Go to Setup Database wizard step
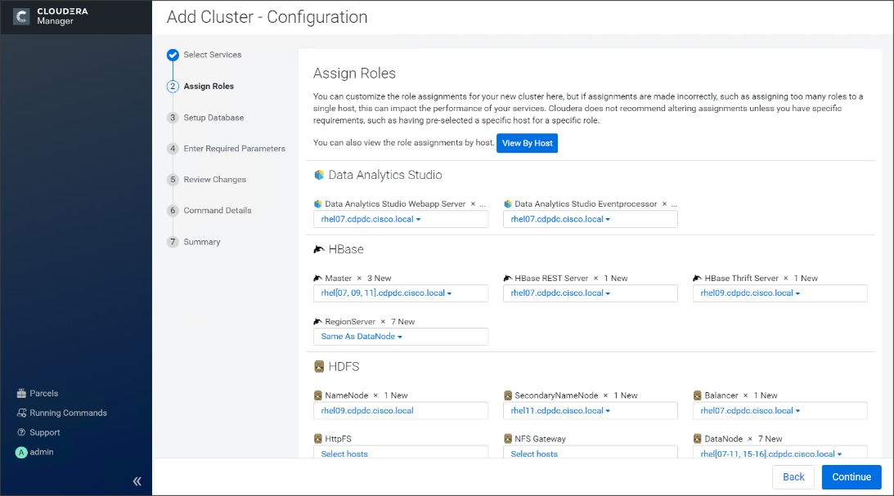 pos(213,118)
